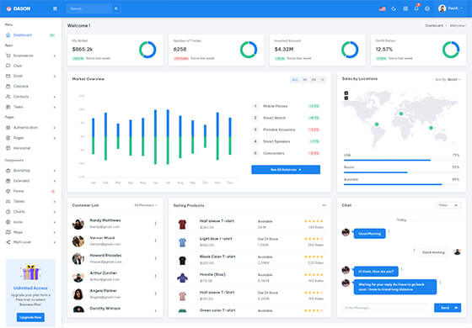This screenshot has width=472, height=328.
Task: Click the Dashboard breadcrumb link
Action: 434,26
